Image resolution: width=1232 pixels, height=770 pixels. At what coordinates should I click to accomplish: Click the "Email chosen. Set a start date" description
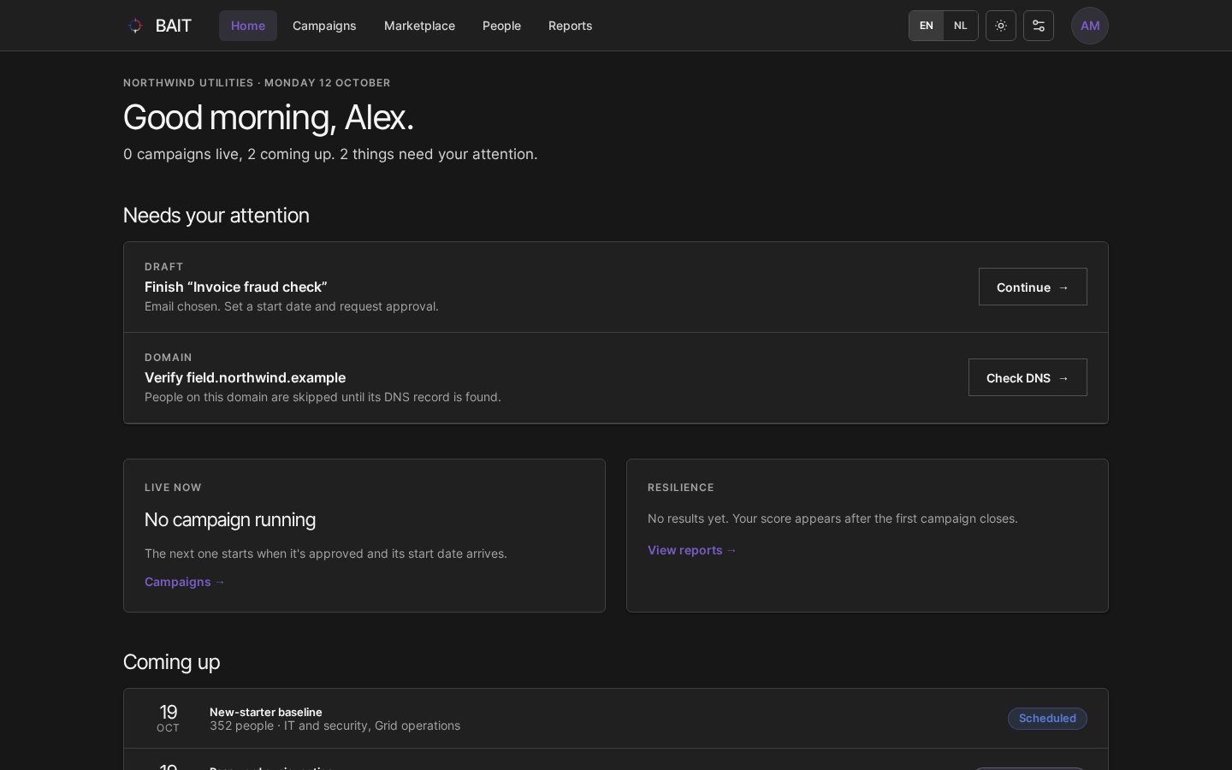click(x=292, y=306)
